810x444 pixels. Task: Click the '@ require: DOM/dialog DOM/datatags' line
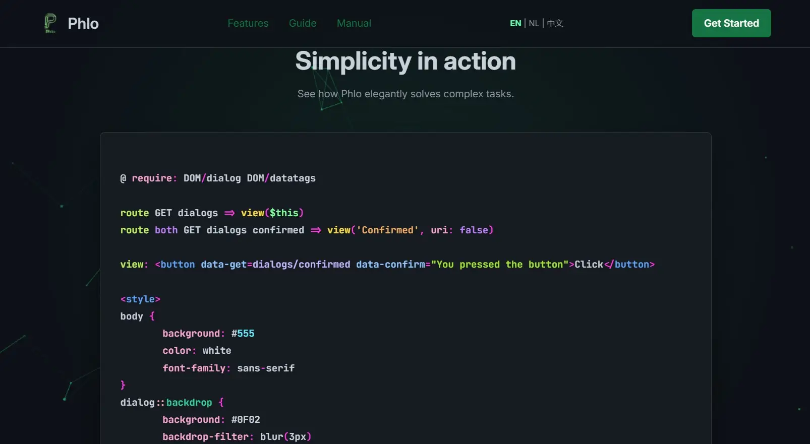[218, 178]
